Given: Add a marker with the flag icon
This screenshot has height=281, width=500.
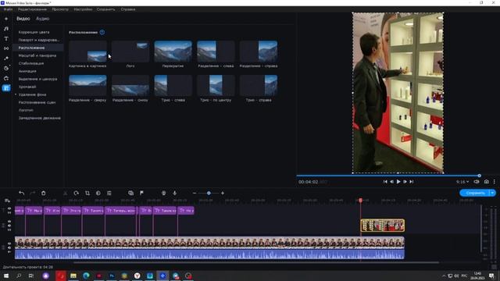Looking at the screenshot, I should (141, 193).
